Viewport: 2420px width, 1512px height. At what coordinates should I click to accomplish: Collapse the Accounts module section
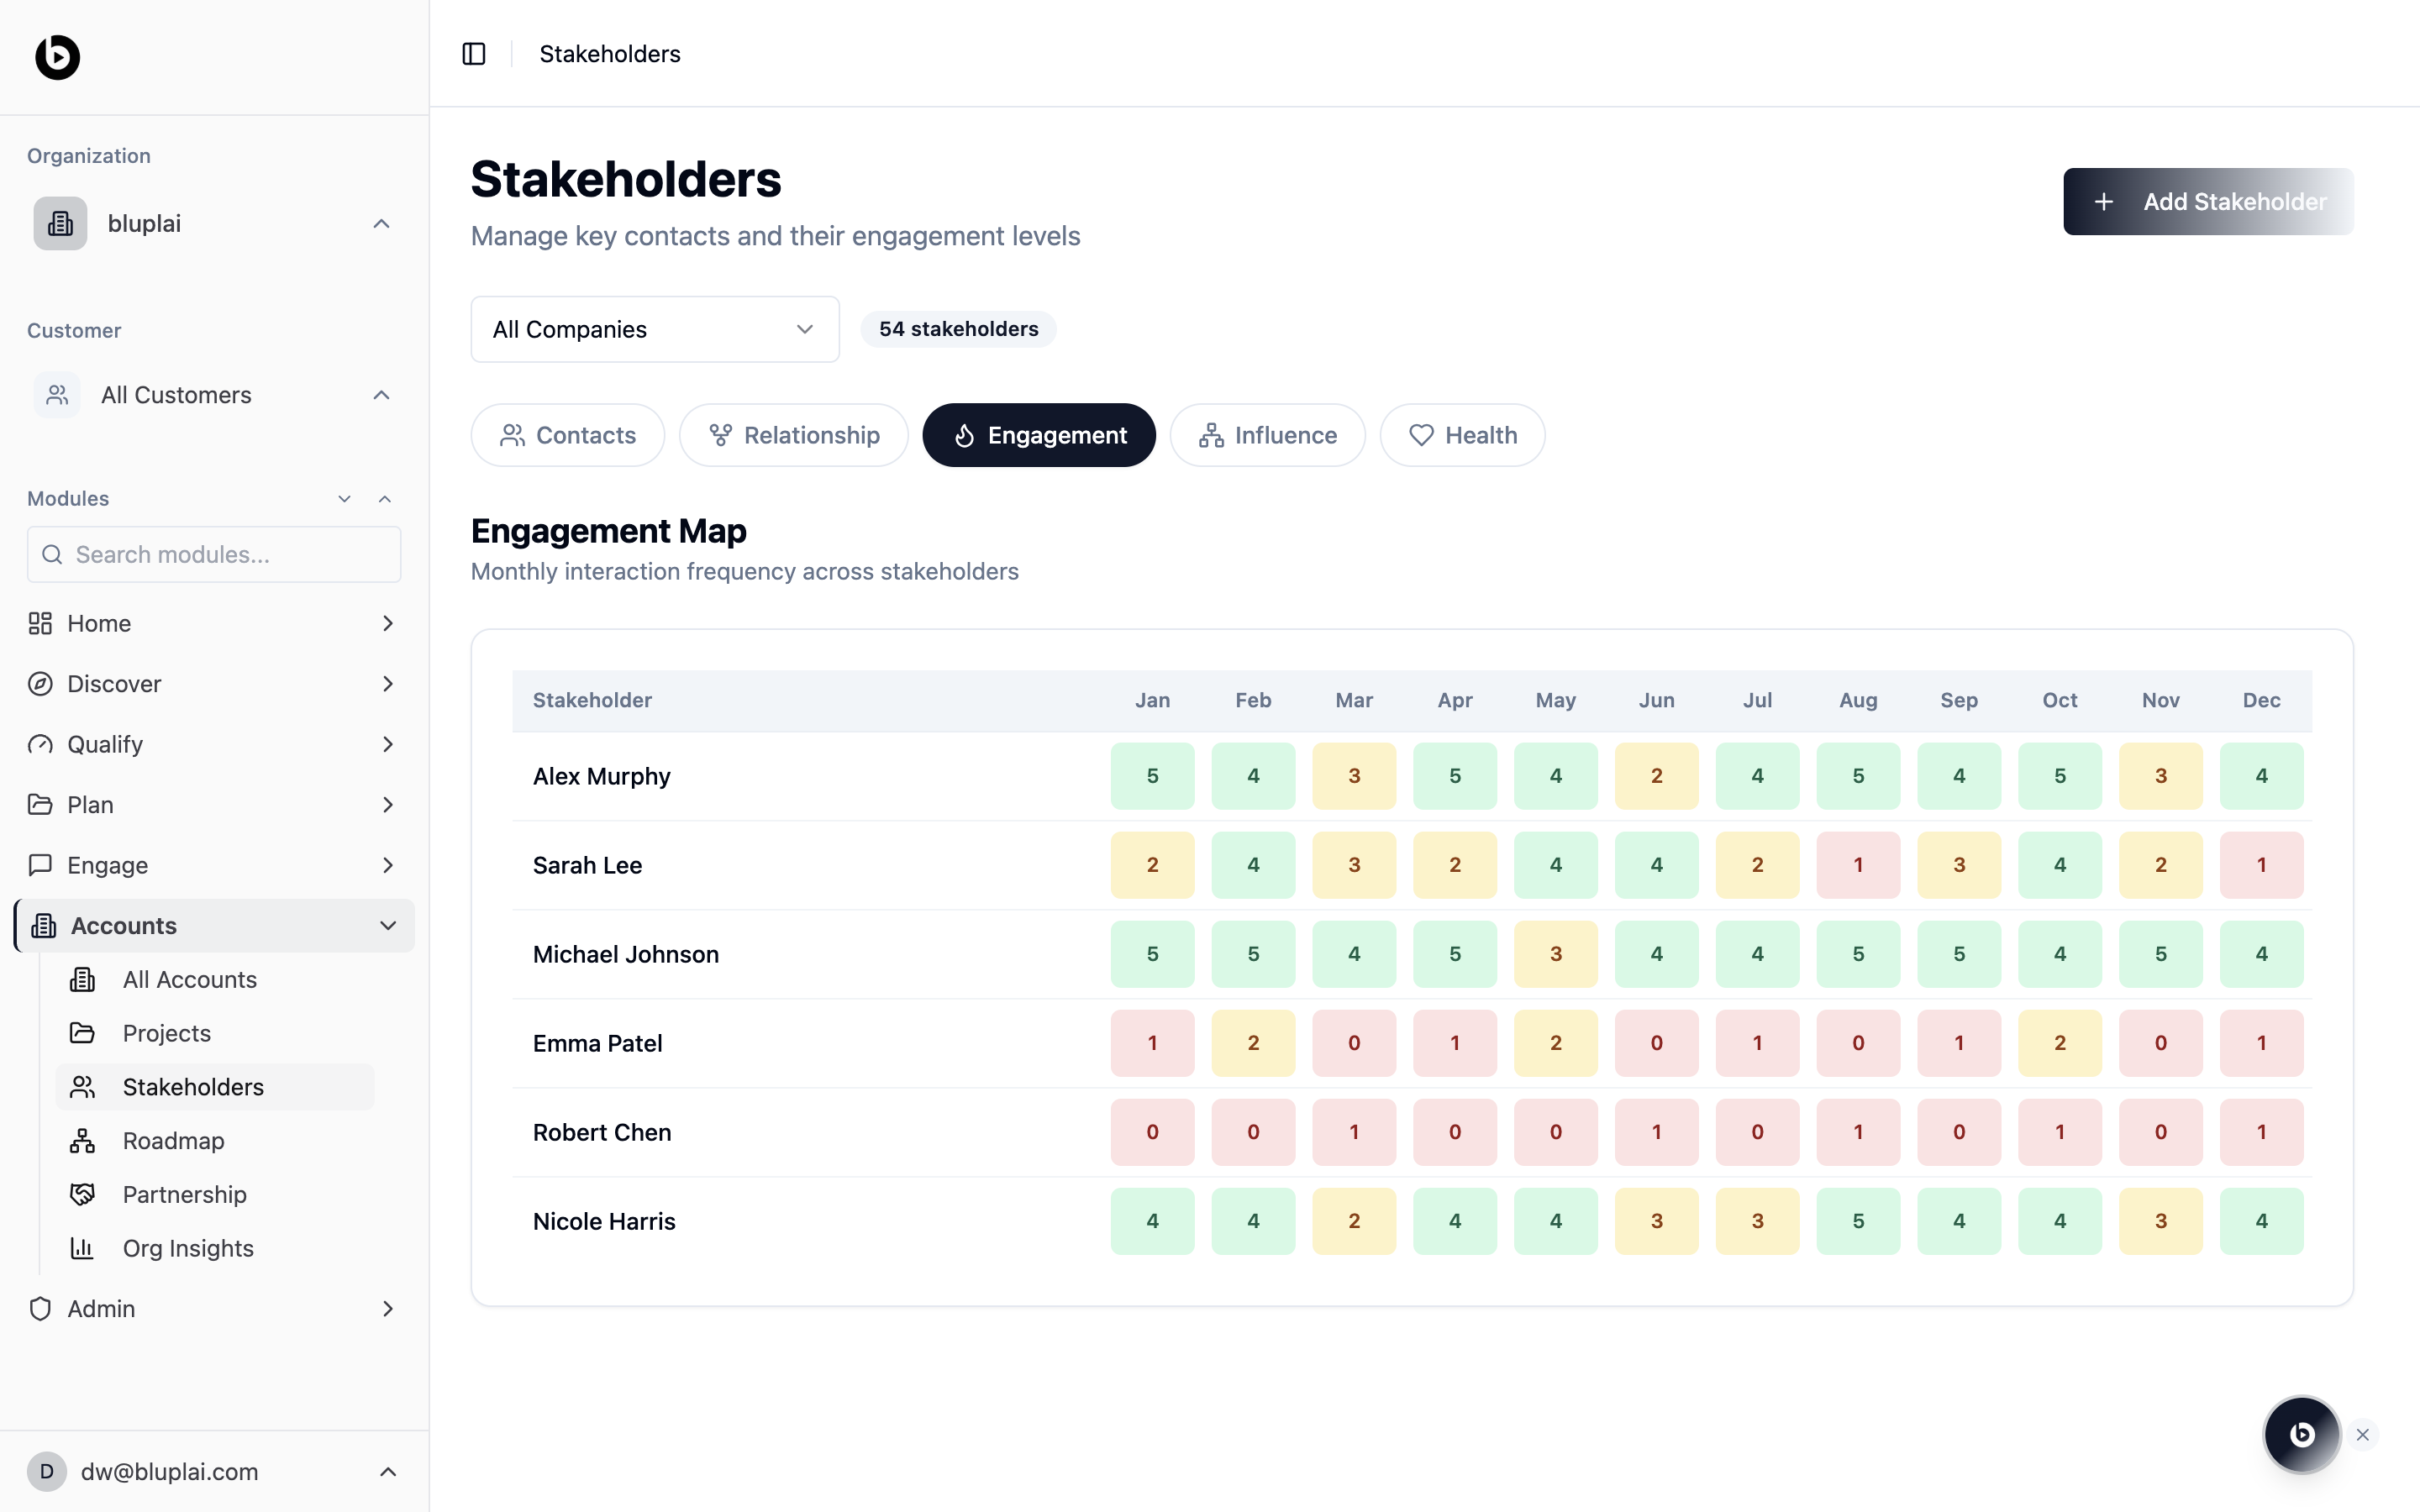pyautogui.click(x=388, y=926)
